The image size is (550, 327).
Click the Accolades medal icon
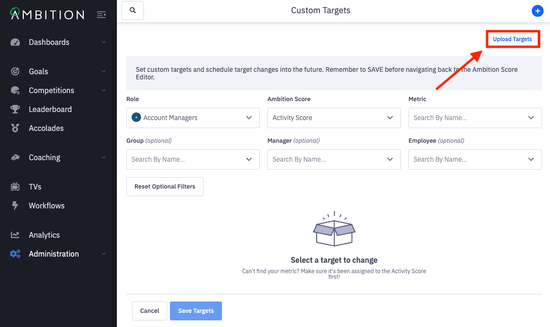point(15,128)
